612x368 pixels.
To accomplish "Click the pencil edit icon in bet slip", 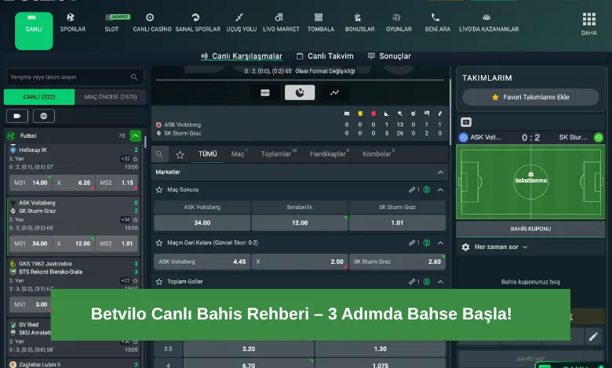I will pyautogui.click(x=593, y=337).
